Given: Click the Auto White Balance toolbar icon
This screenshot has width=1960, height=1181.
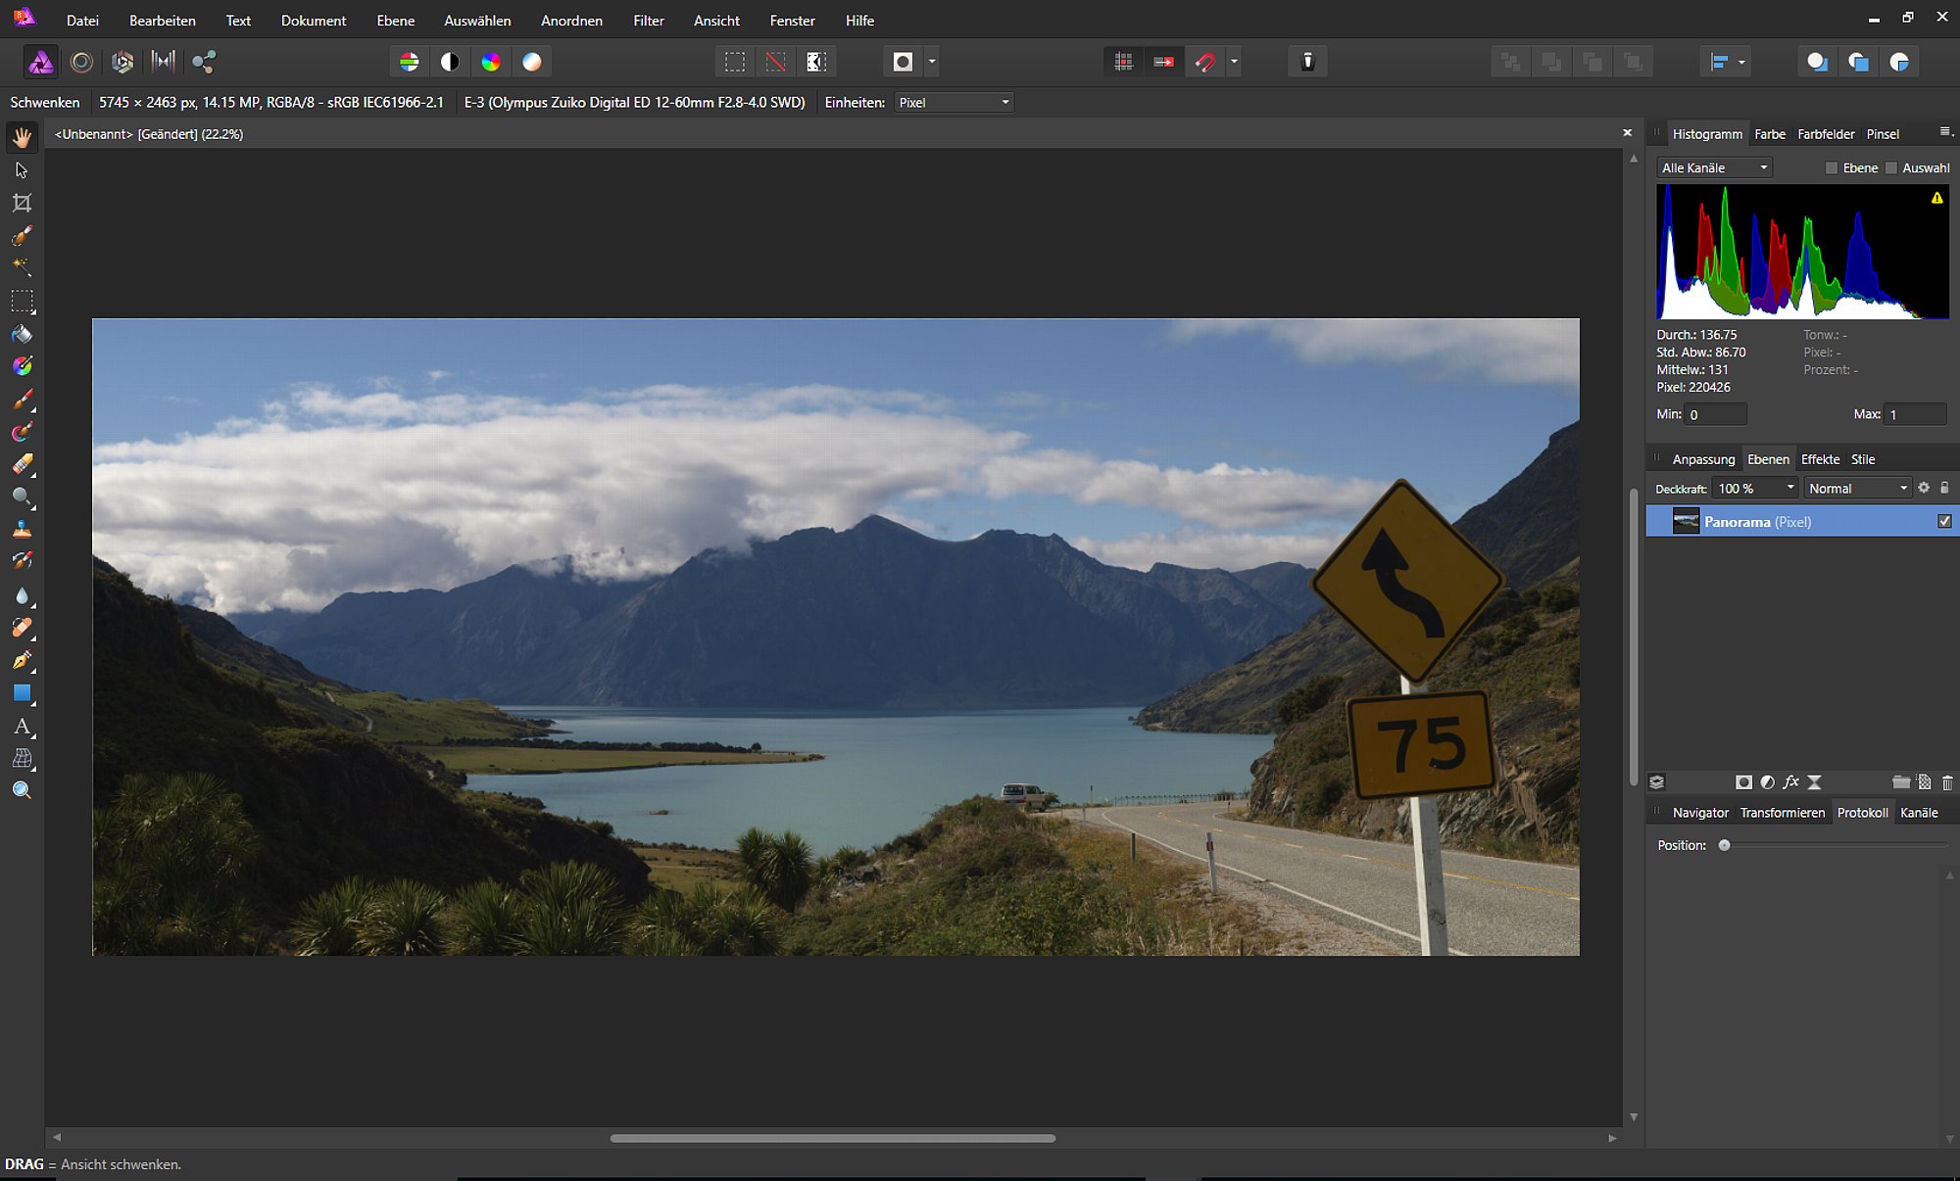Looking at the screenshot, I should [531, 62].
